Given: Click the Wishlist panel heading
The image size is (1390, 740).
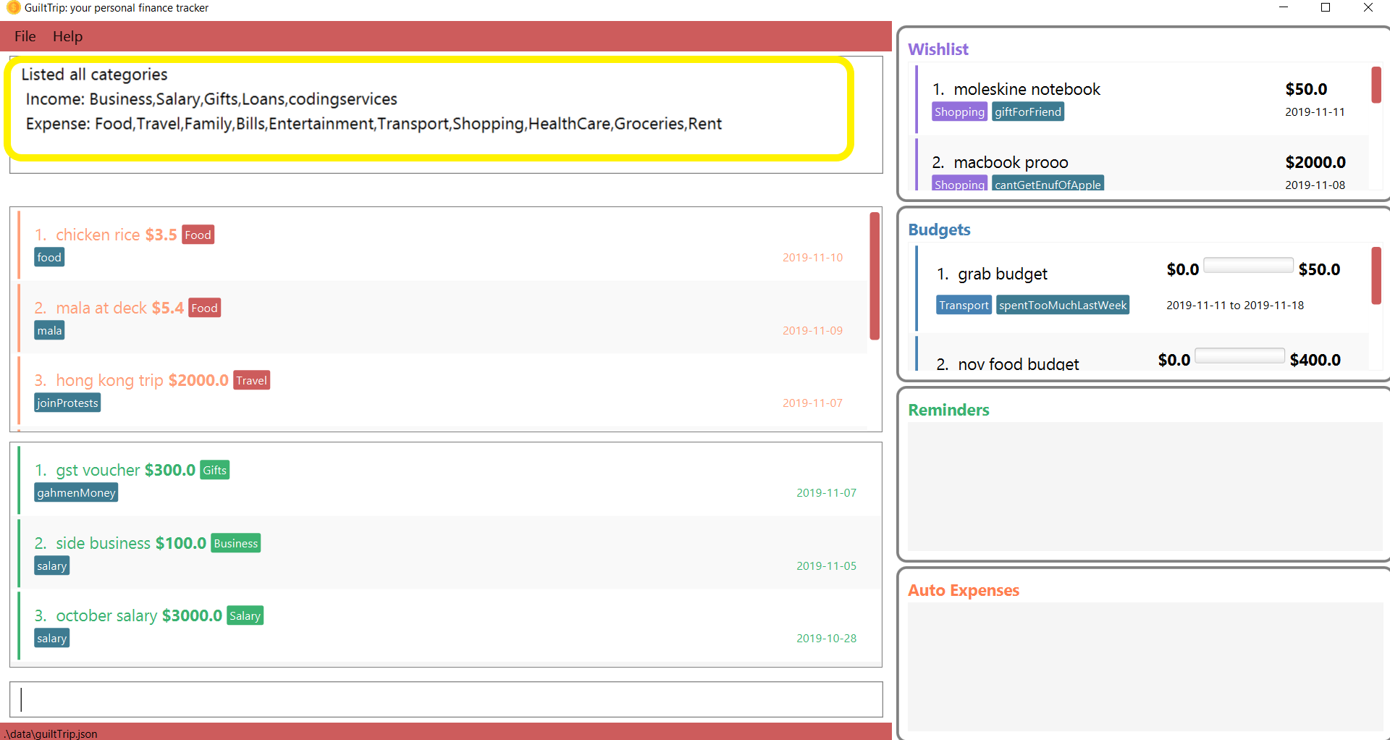Looking at the screenshot, I should click(938, 49).
